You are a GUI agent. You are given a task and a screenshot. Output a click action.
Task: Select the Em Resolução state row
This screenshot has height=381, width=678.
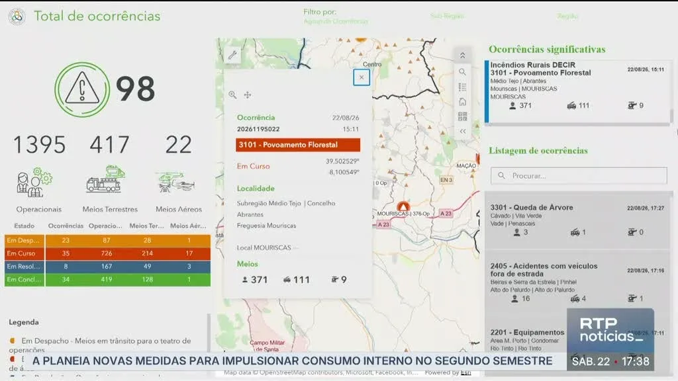[107, 266]
